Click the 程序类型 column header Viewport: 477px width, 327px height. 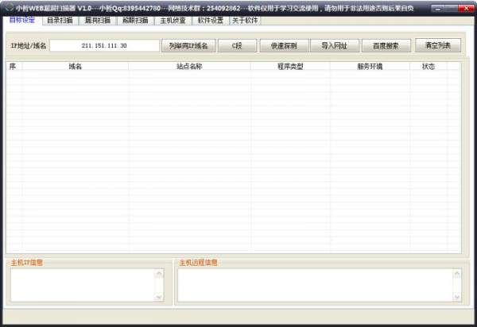[290, 66]
